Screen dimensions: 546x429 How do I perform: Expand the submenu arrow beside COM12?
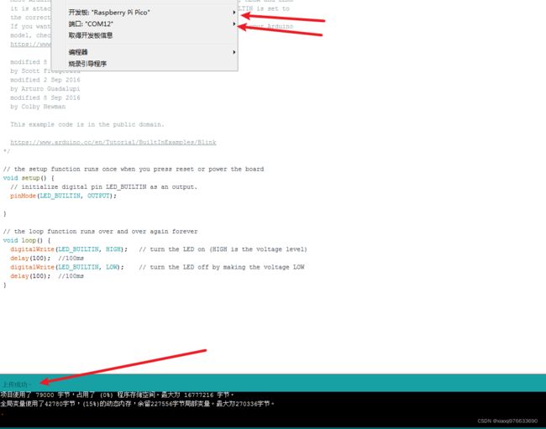point(234,24)
